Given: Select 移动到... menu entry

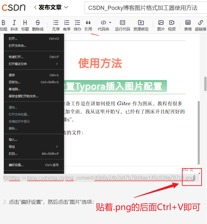Looking at the screenshot, I should pos(34,89).
